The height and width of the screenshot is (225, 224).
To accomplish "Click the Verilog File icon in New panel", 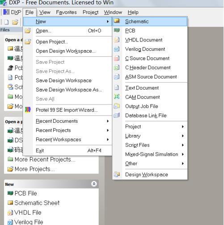I will click(x=10, y=222).
